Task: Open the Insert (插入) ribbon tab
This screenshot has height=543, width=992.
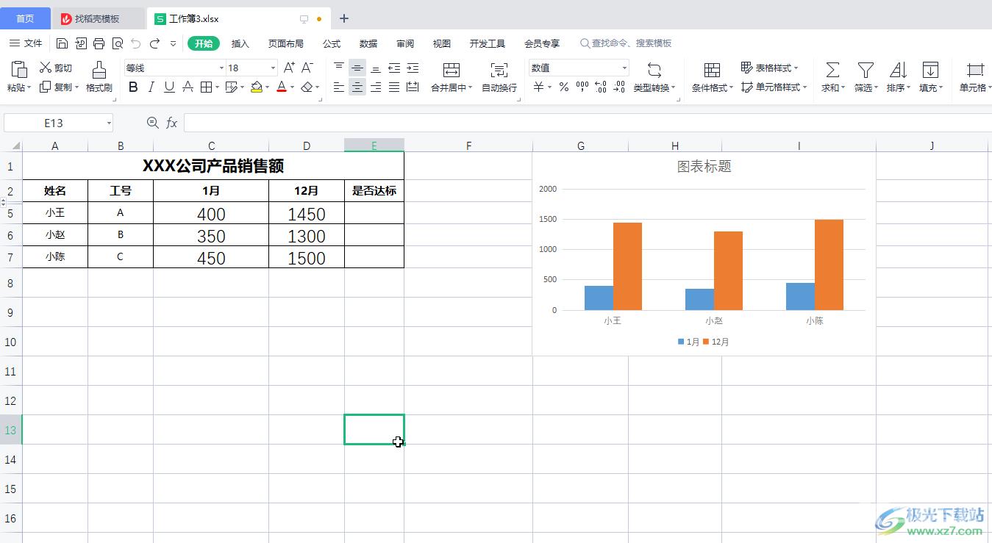Action: coord(240,43)
